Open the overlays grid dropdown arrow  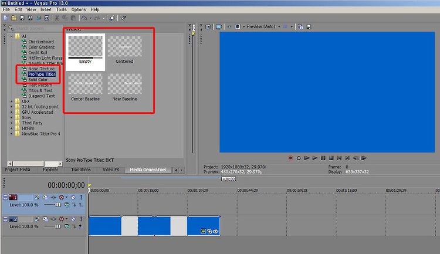pyautogui.click(x=292, y=26)
